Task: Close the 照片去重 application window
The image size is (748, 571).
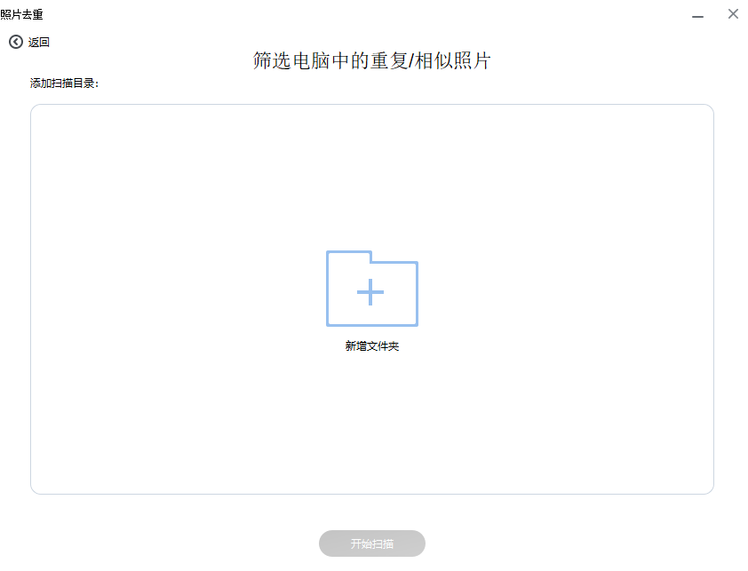Action: click(733, 13)
